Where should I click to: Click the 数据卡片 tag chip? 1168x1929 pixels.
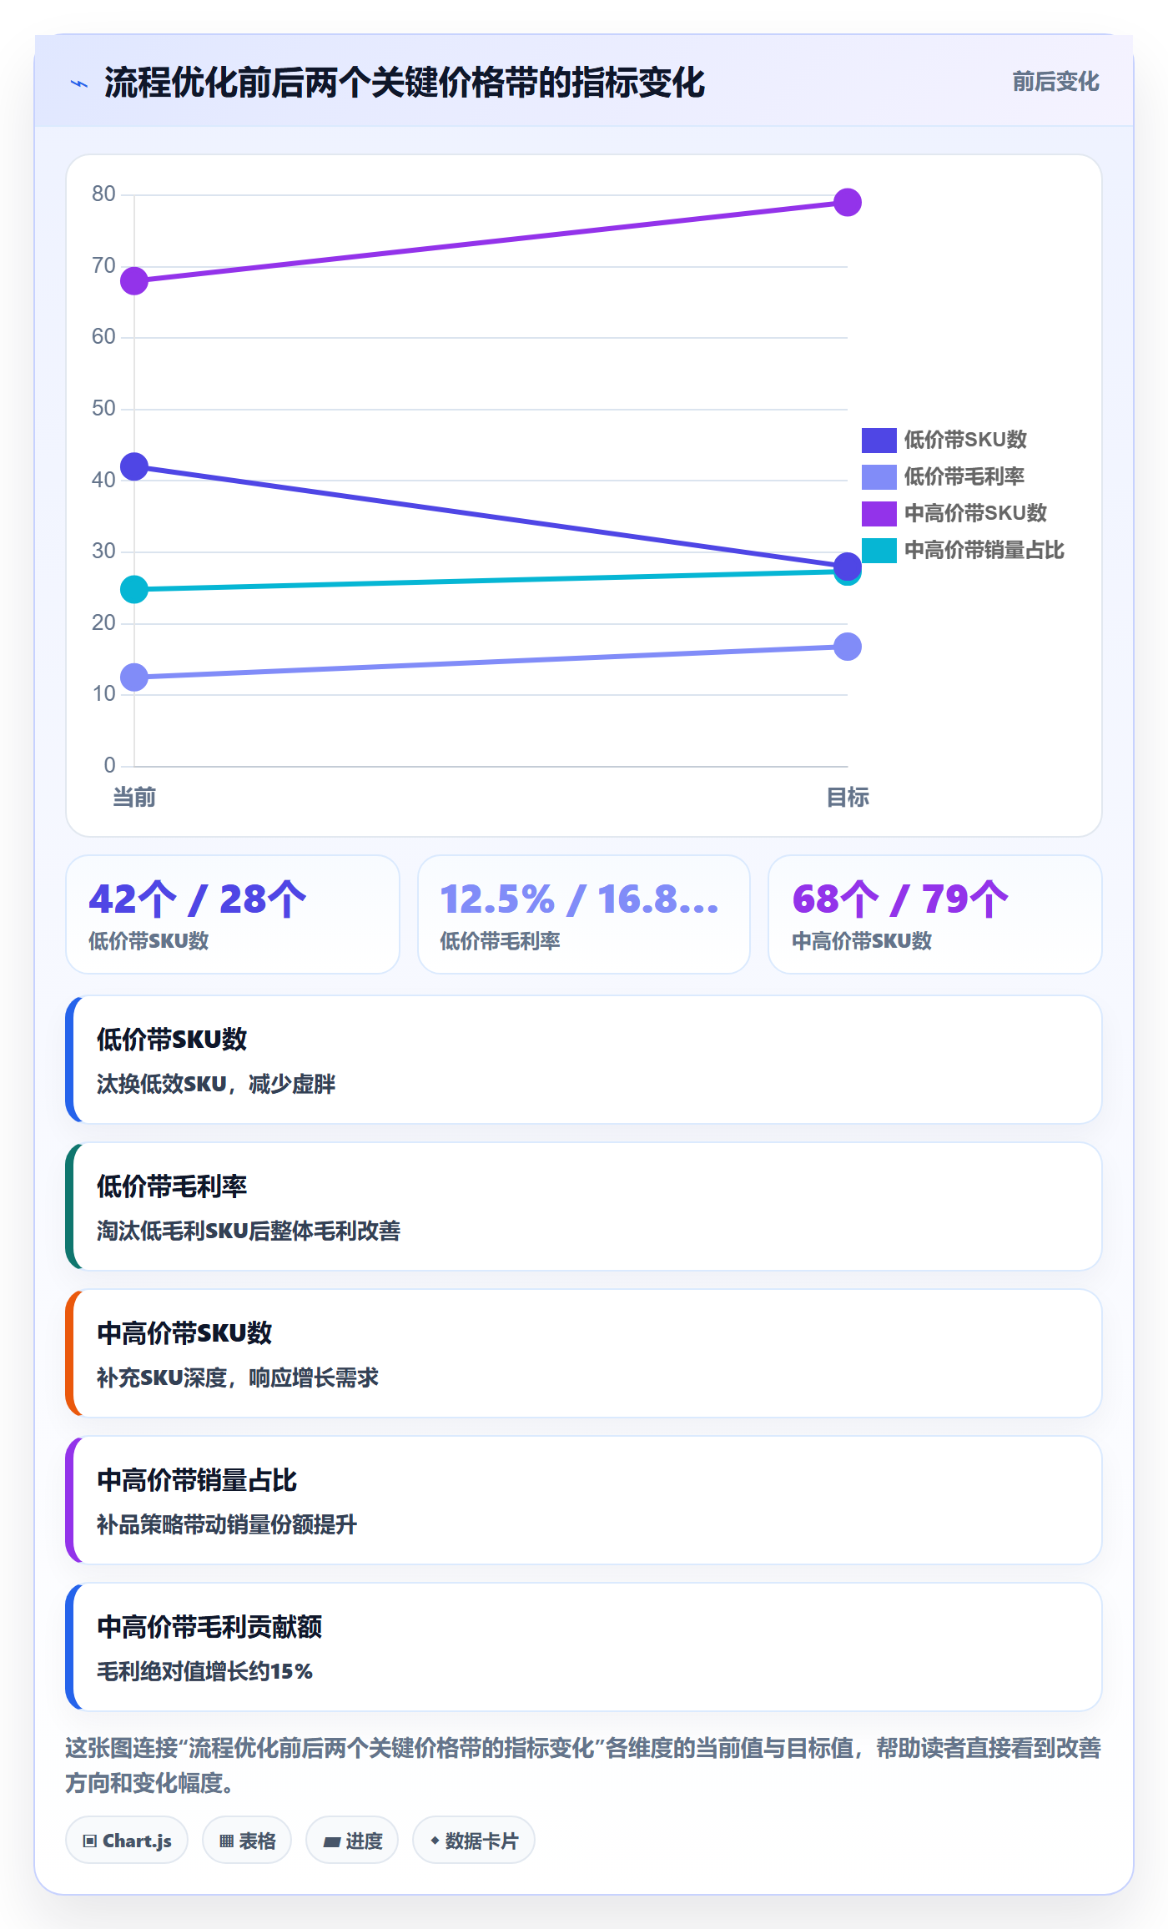click(x=474, y=1840)
